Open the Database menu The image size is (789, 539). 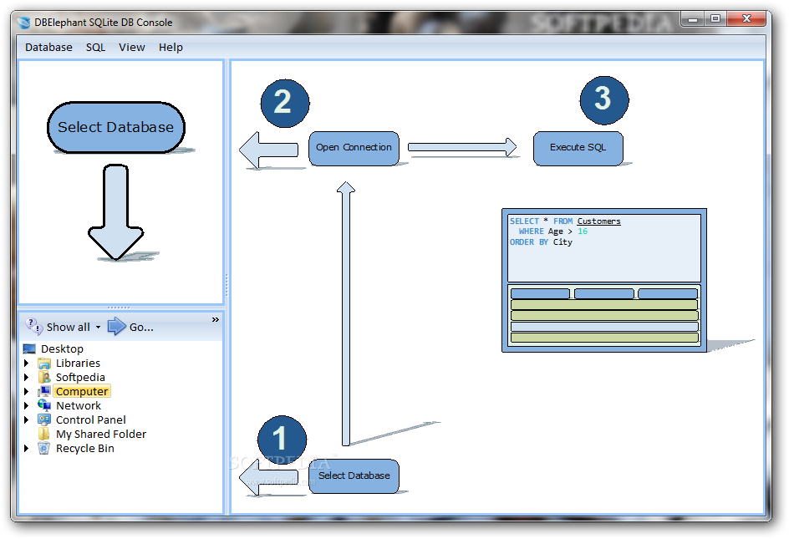pos(48,48)
